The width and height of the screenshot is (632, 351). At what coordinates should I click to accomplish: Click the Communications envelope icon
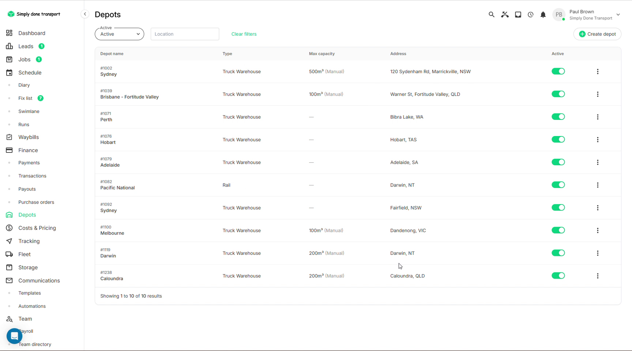(x=9, y=280)
